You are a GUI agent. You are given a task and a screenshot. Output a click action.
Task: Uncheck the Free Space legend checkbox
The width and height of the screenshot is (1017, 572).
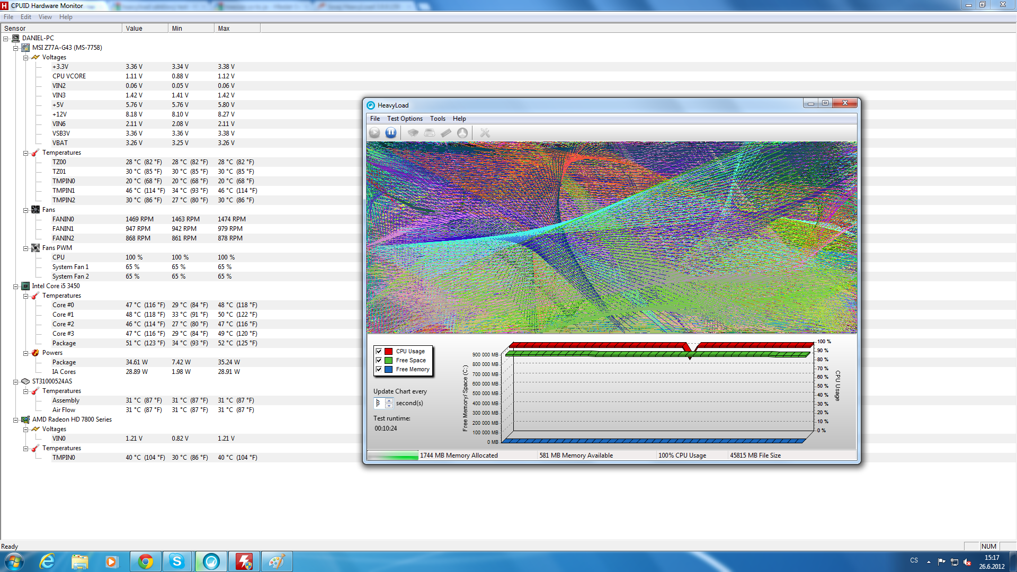[379, 360]
